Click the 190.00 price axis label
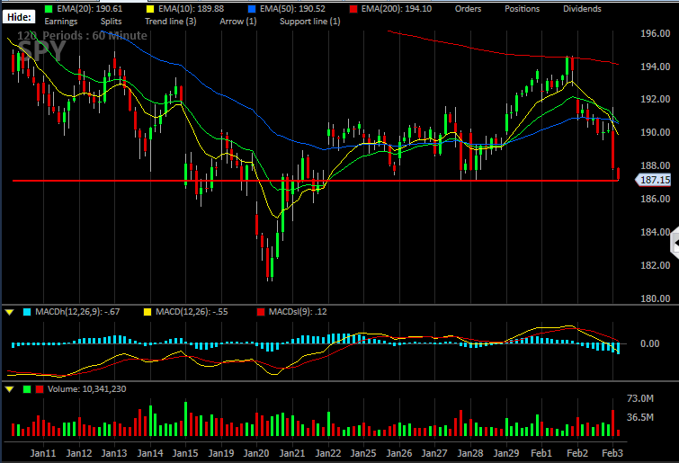The width and height of the screenshot is (679, 463). coord(656,132)
